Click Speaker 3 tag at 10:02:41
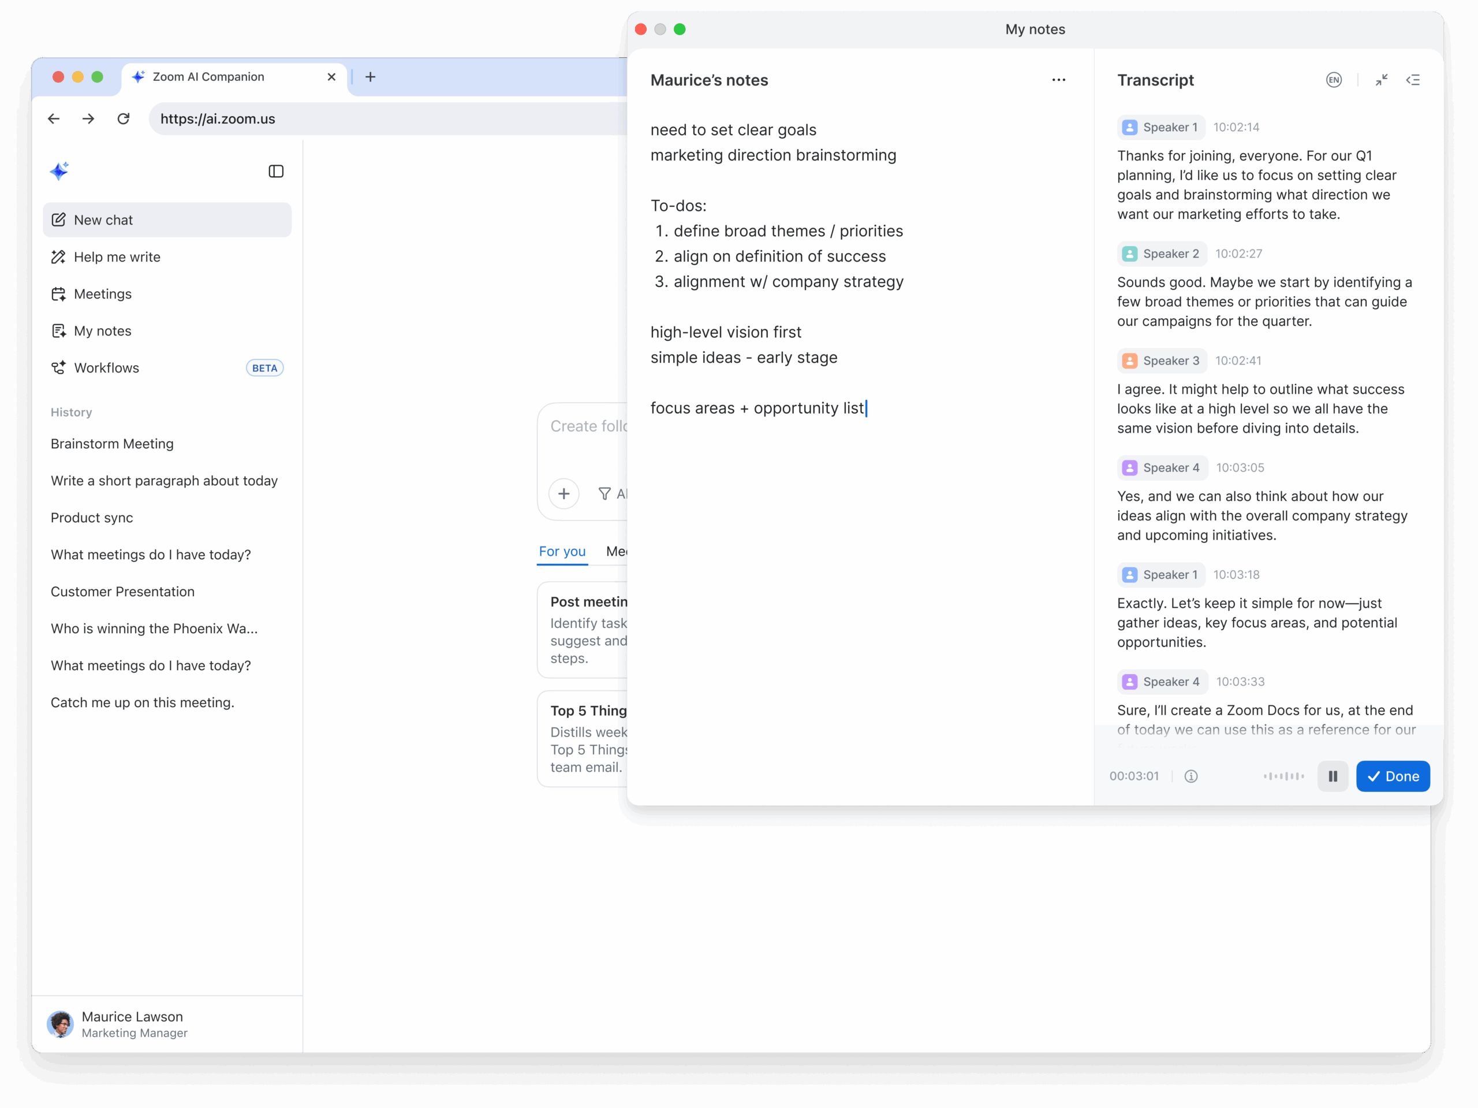This screenshot has height=1108, width=1478. pos(1162,360)
